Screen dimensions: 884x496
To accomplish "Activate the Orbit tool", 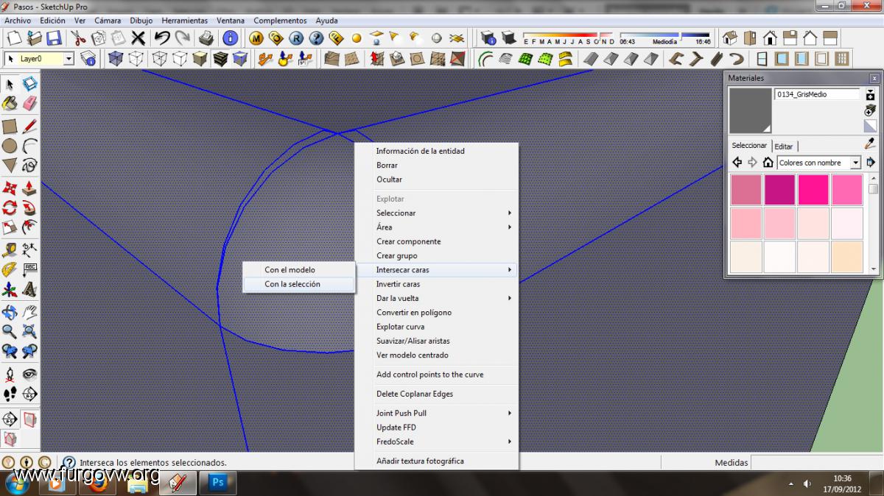I will (x=10, y=312).
